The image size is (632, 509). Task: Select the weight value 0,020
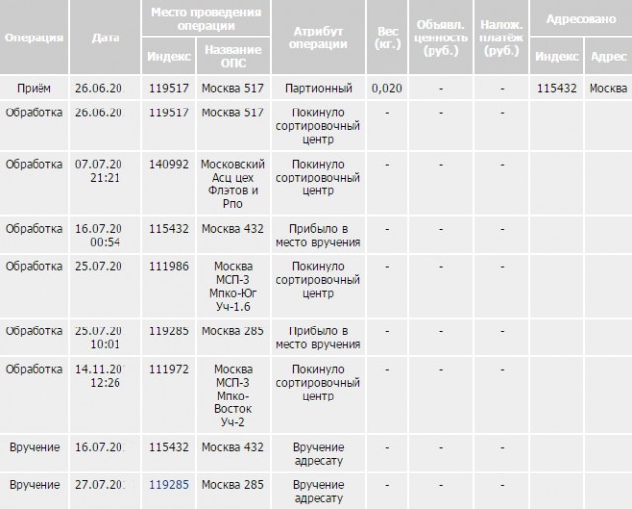click(388, 88)
